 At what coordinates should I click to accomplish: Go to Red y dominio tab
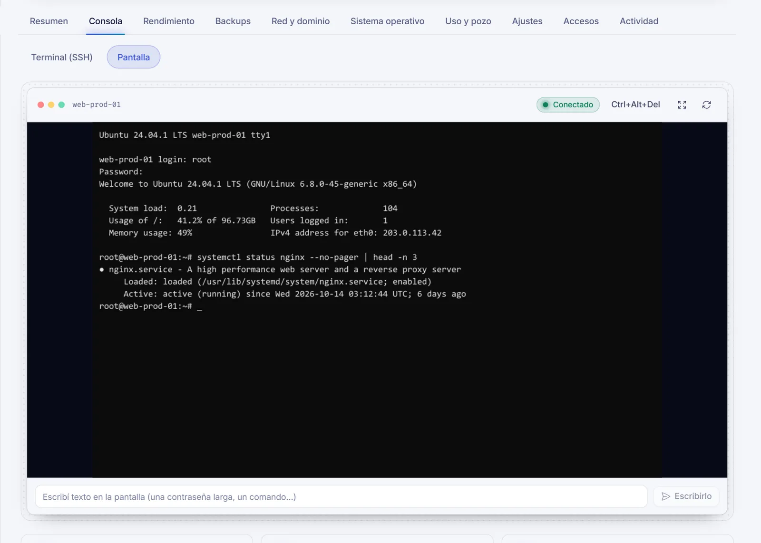[301, 21]
